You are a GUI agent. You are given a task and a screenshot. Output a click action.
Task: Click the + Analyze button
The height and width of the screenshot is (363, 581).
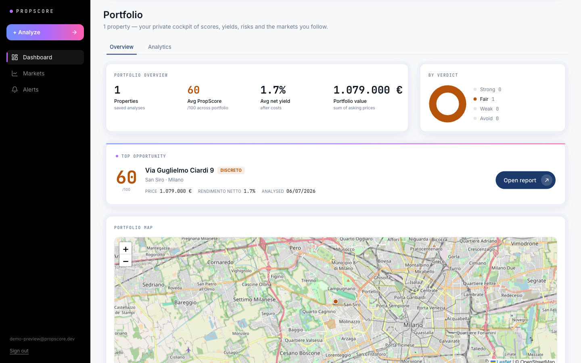click(45, 32)
